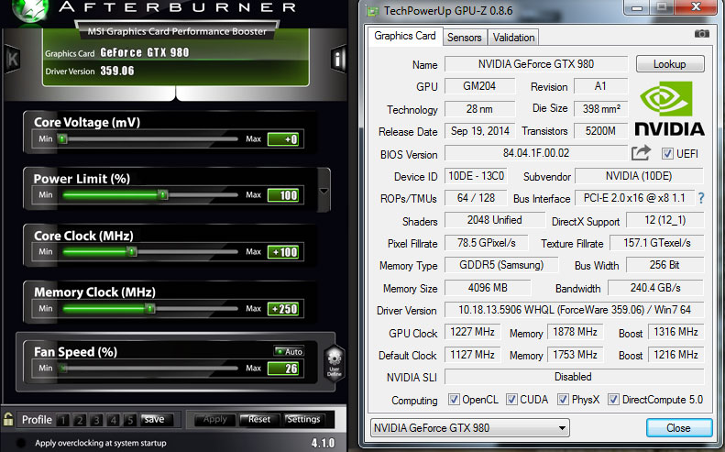Switch to the Sensors tab
725x452 pixels.
coord(464,38)
